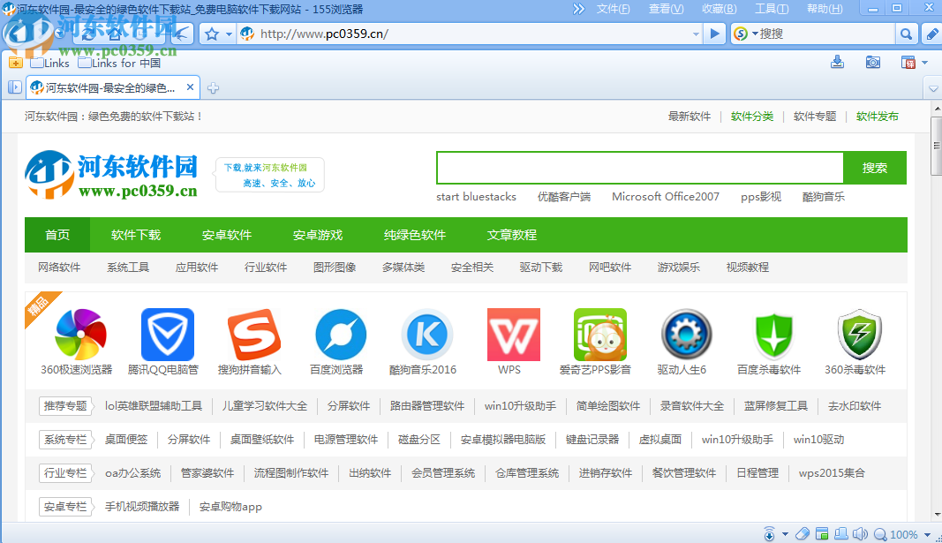
Task: Click the magnifier search button in toolbar
Action: click(906, 34)
